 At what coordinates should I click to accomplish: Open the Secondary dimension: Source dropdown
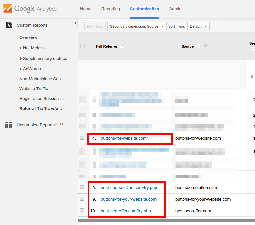tap(137, 26)
